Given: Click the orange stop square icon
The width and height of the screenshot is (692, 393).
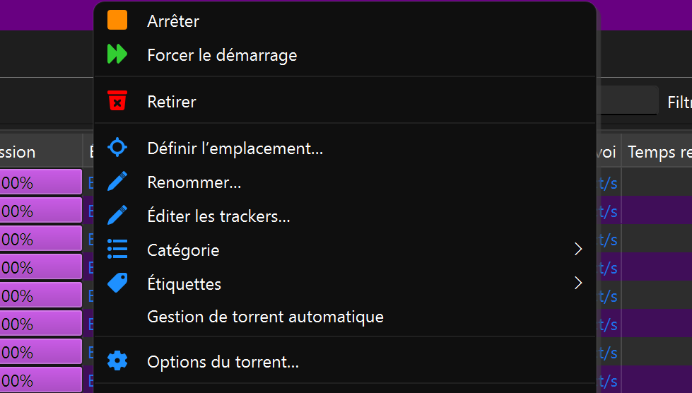Looking at the screenshot, I should (x=117, y=20).
